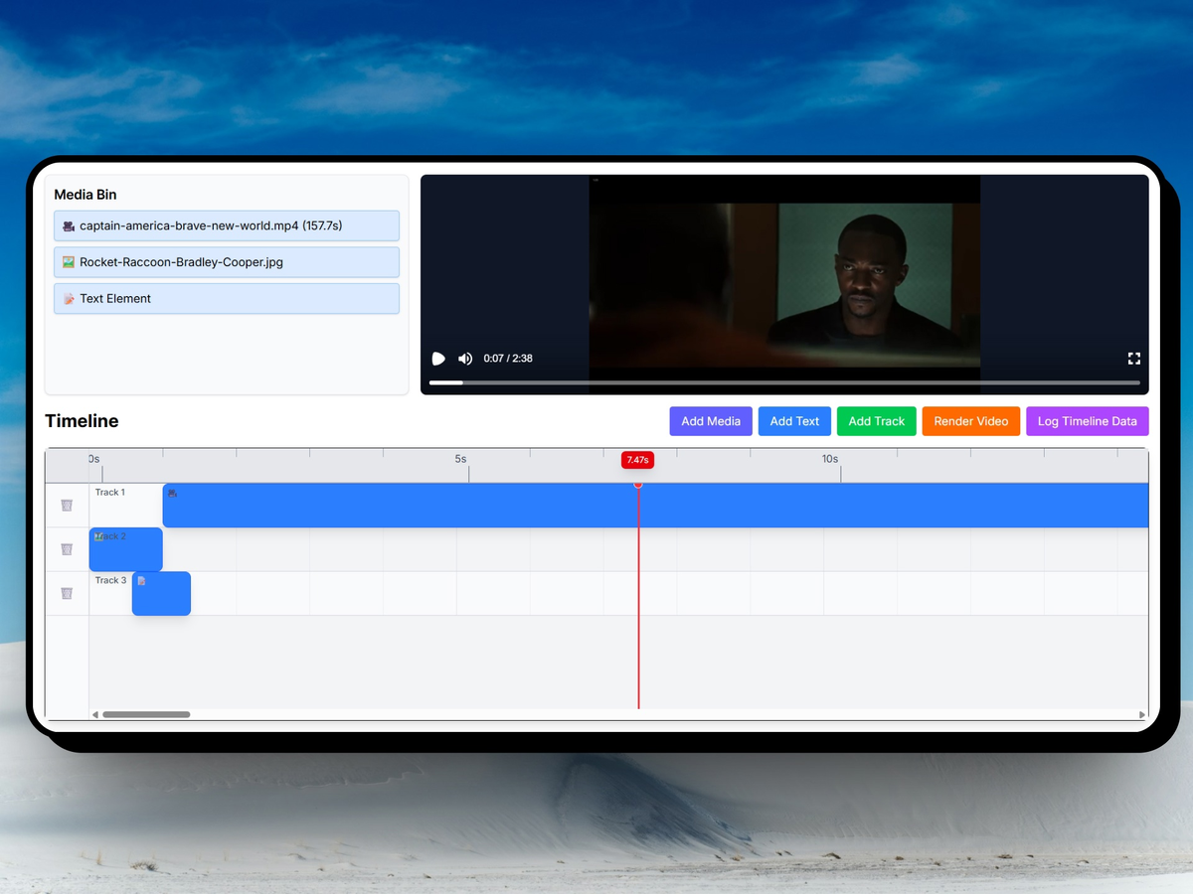
Task: Delete Track 3 using its trash icon
Action: tap(67, 593)
